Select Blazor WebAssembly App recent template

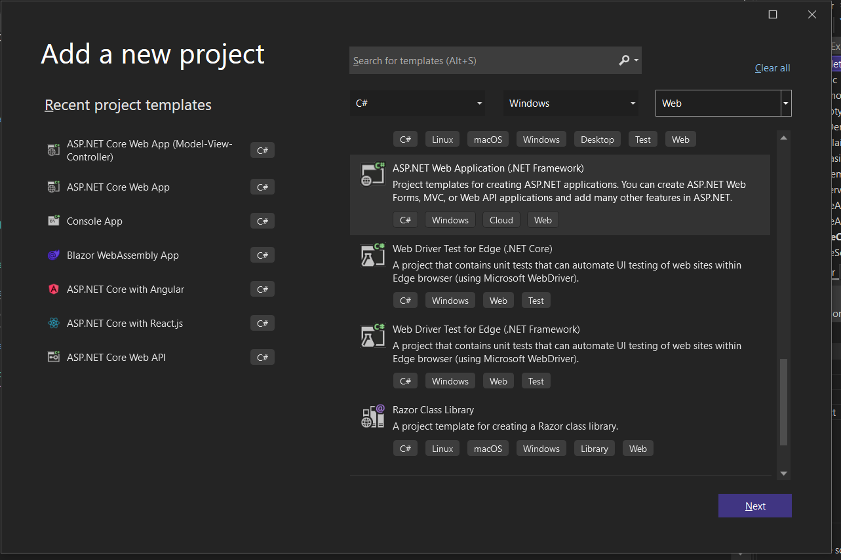tap(161, 255)
